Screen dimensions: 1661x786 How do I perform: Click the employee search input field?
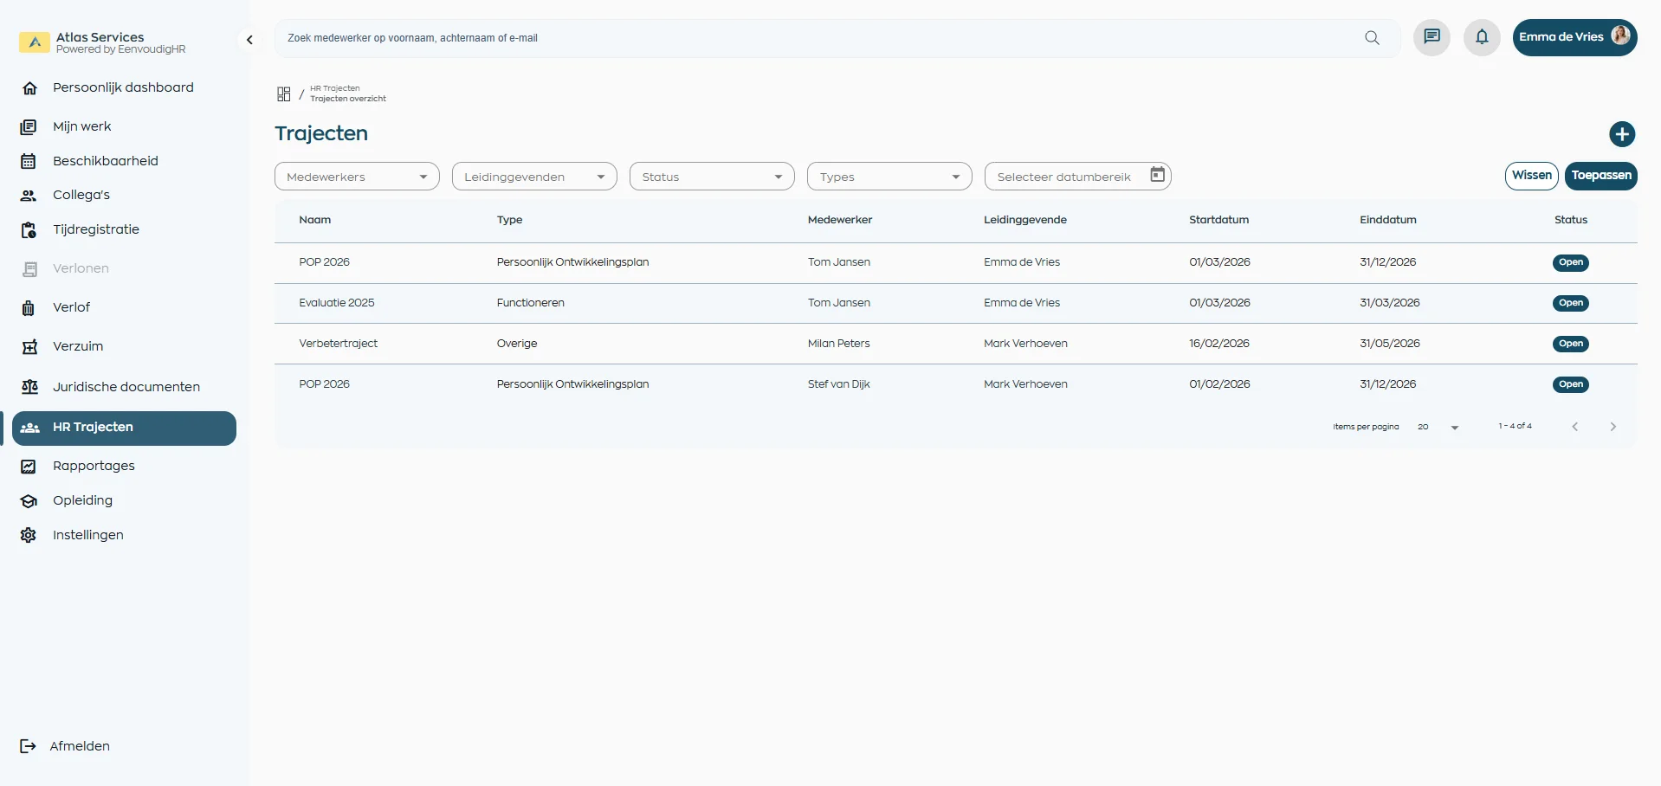coord(814,38)
